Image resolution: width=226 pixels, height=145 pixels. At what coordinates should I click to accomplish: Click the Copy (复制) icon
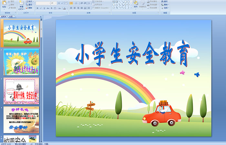click(x=9, y=5)
